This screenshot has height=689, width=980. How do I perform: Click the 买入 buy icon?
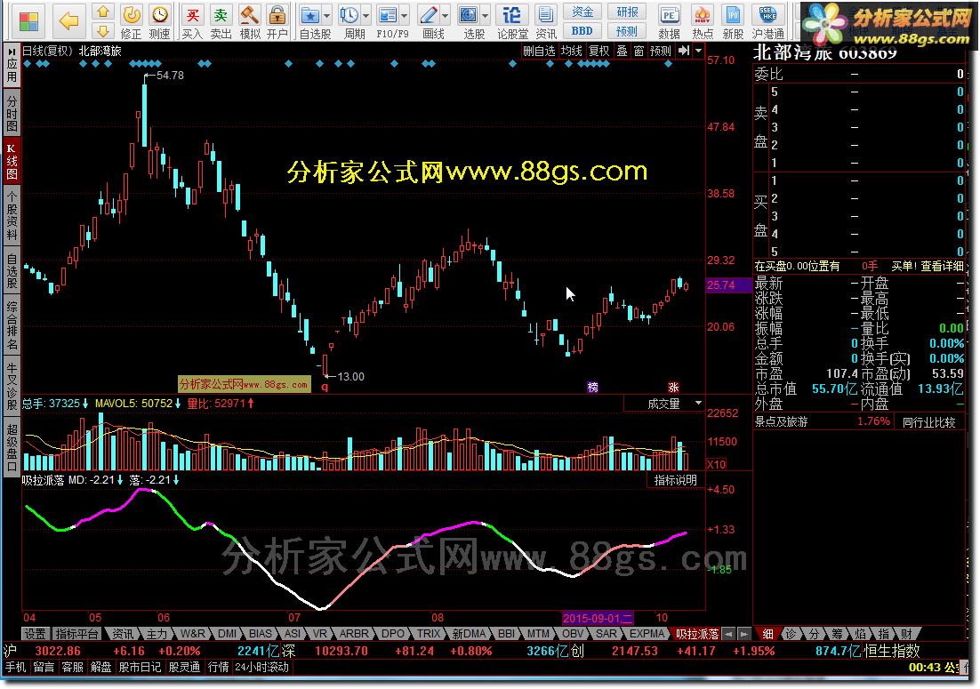click(192, 22)
